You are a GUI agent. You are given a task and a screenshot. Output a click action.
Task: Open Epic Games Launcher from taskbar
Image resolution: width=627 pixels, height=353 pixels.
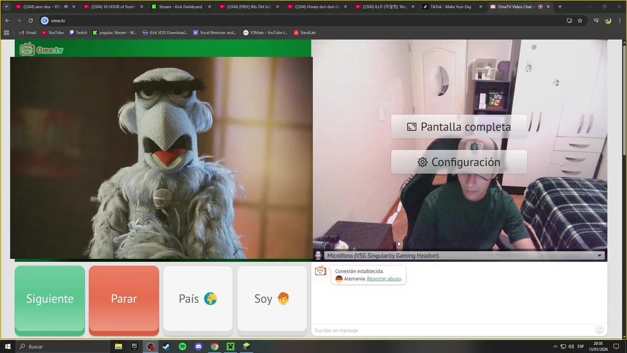(134, 347)
